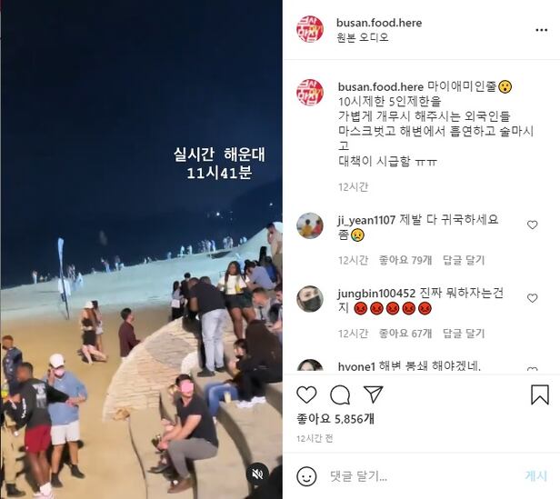Click busan.food.here username in header
The height and width of the screenshot is (499, 560).
(379, 23)
